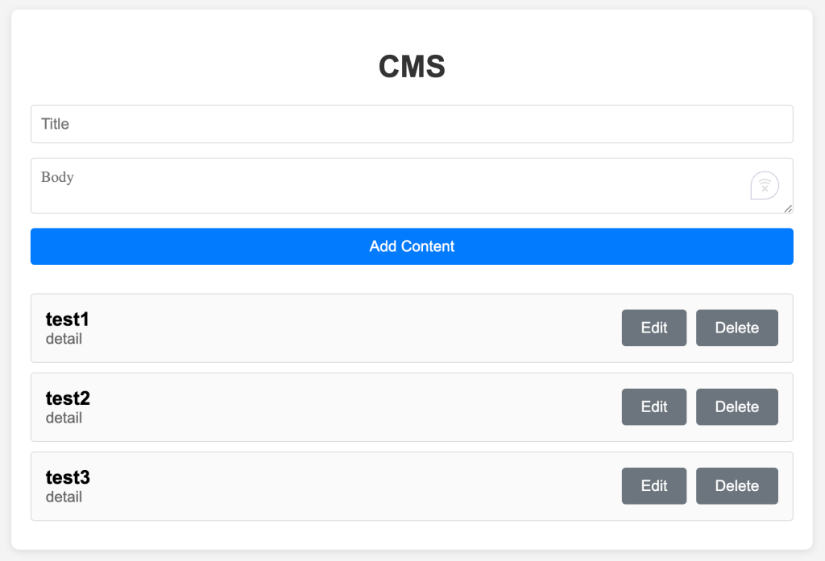Click the Title field placeholder text
The height and width of the screenshot is (561, 825).
point(56,124)
